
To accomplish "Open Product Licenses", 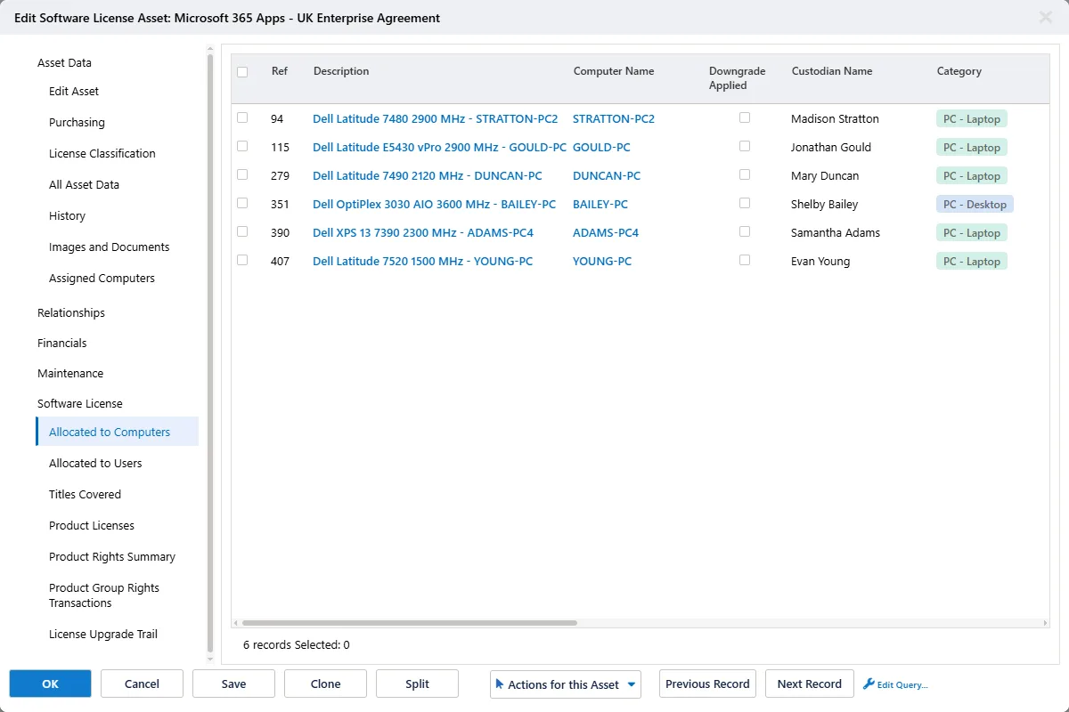I will click(x=92, y=526).
